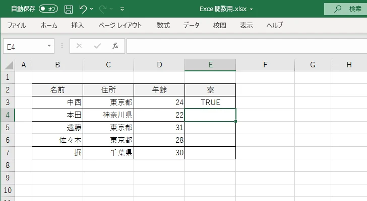Click inside the formula bar

pos(247,46)
